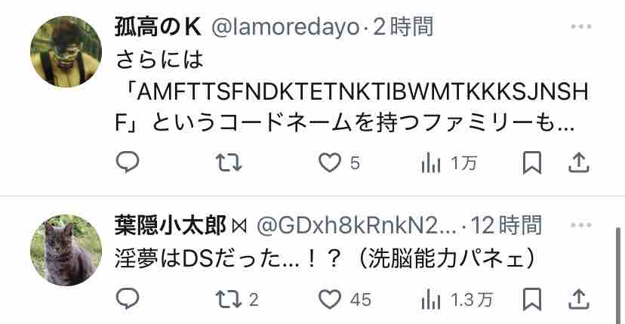Expand truncated tweet text ending in ファミリーも
Viewport: 625px width, 324px height.
click(566, 125)
